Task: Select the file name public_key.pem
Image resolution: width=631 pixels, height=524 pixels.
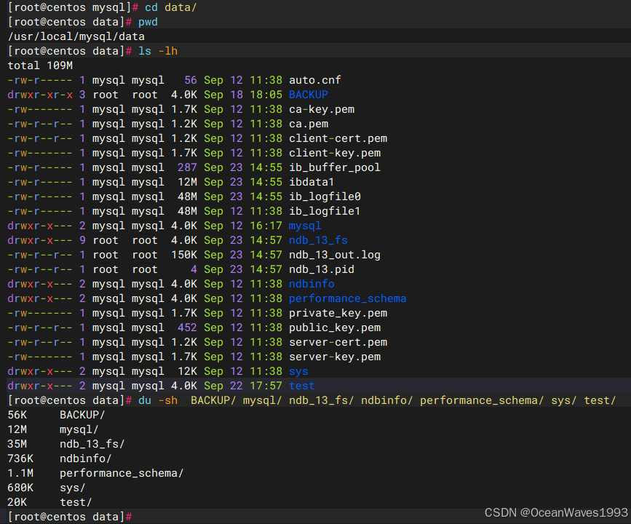Action: click(335, 327)
